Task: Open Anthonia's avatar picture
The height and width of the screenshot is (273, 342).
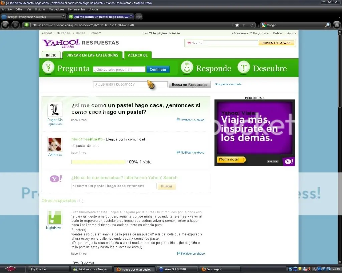Action: tap(55, 144)
